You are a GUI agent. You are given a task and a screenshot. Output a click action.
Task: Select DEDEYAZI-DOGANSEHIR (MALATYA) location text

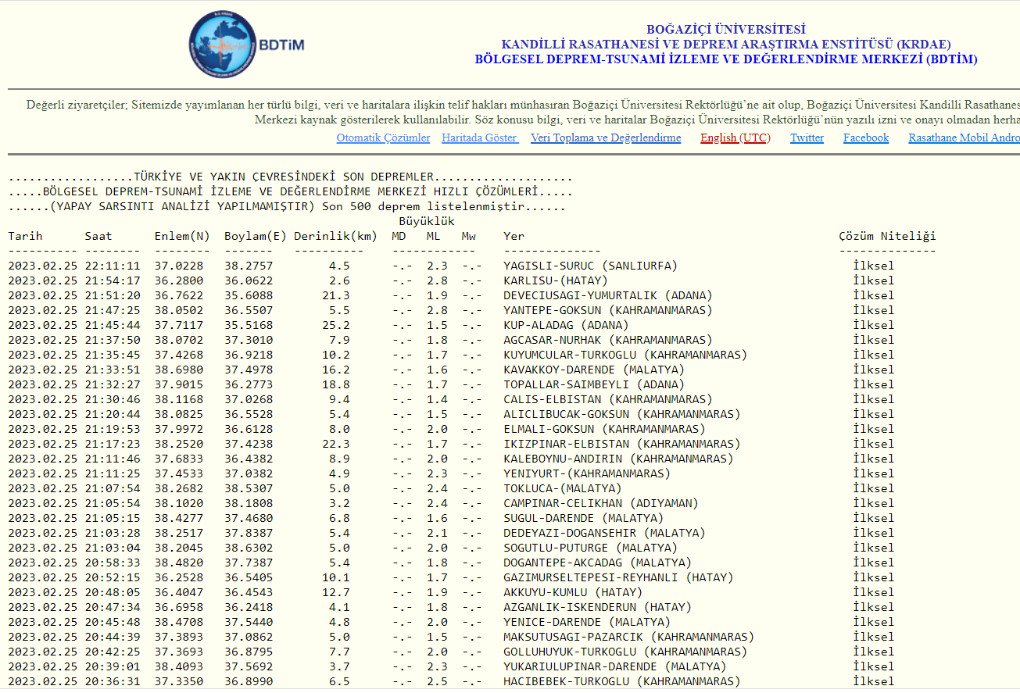604,533
